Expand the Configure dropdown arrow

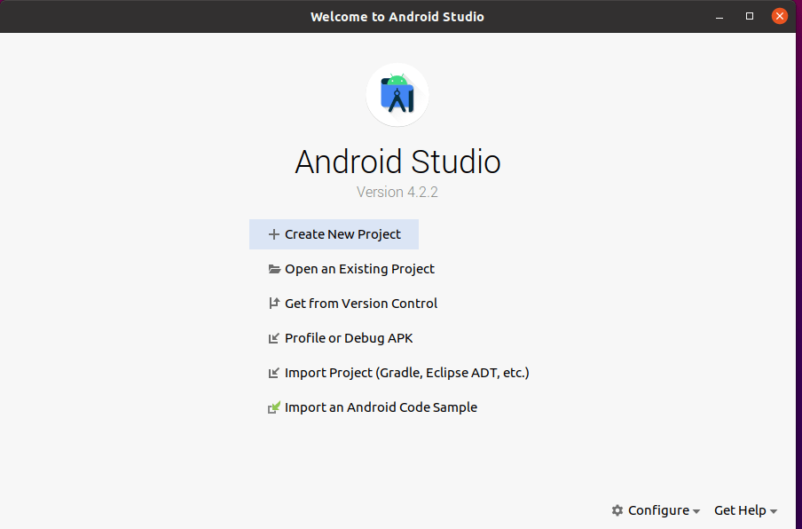click(x=696, y=511)
